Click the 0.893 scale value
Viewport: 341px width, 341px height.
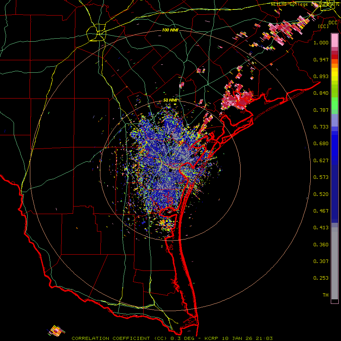pos(321,76)
